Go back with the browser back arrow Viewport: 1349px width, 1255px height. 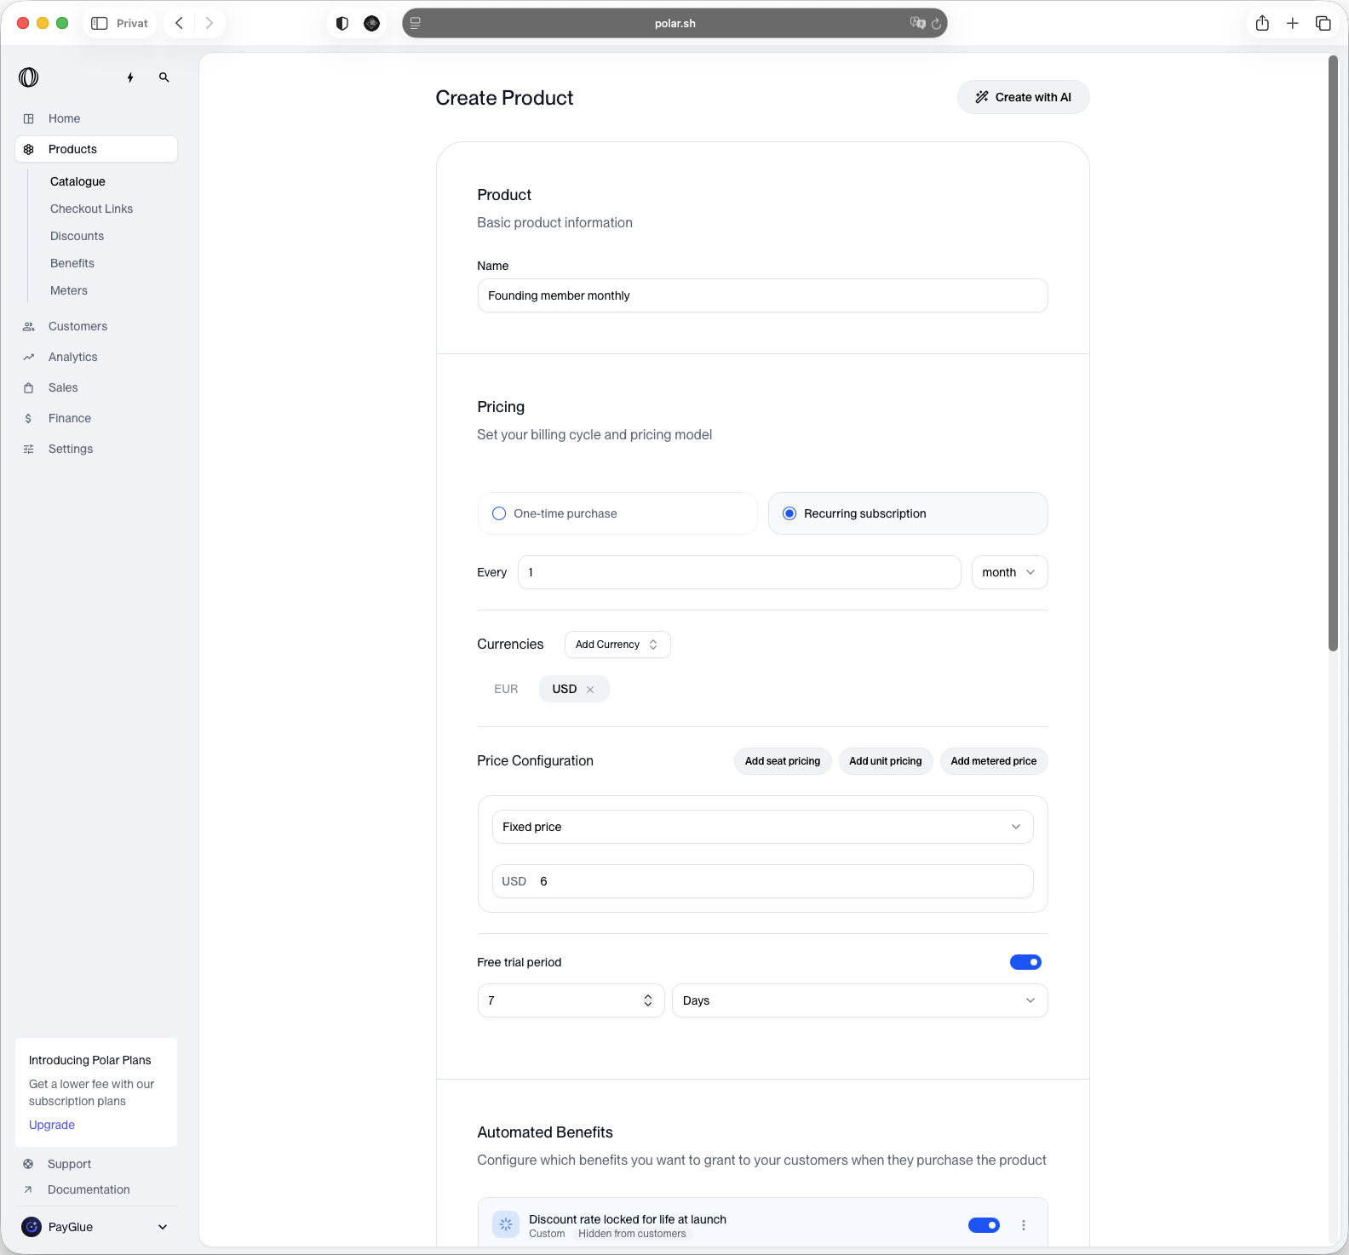(x=179, y=23)
